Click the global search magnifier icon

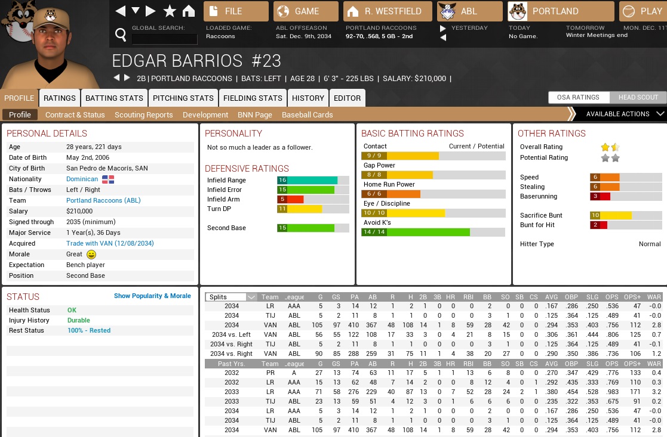coord(121,36)
